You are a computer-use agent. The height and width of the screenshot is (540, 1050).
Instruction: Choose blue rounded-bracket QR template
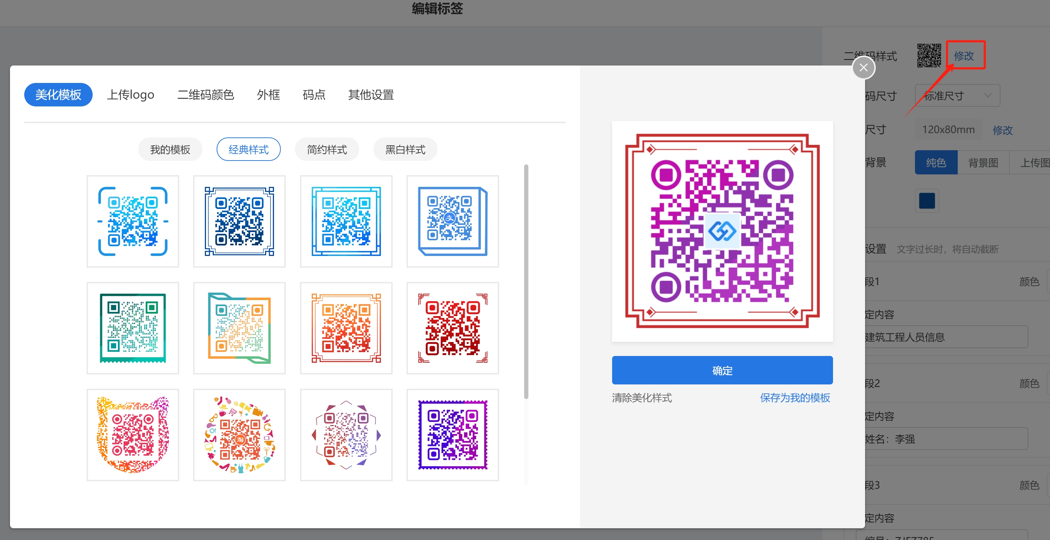(x=133, y=221)
